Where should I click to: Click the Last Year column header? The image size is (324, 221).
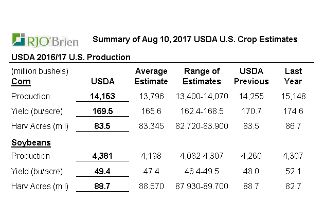click(x=293, y=76)
